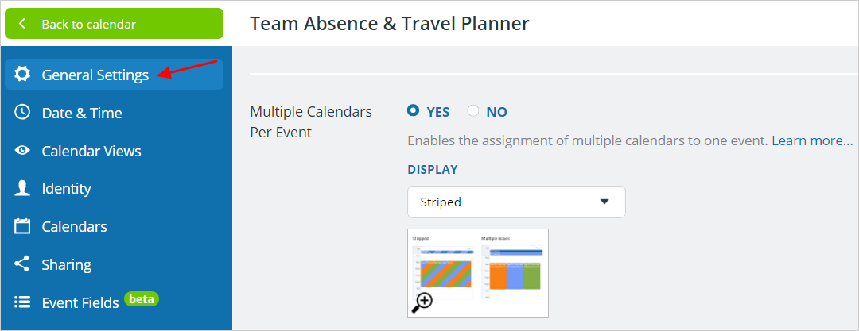Click the magnifier zoom icon on preview
Screen dimensions: 859x331
pyautogui.click(x=422, y=302)
